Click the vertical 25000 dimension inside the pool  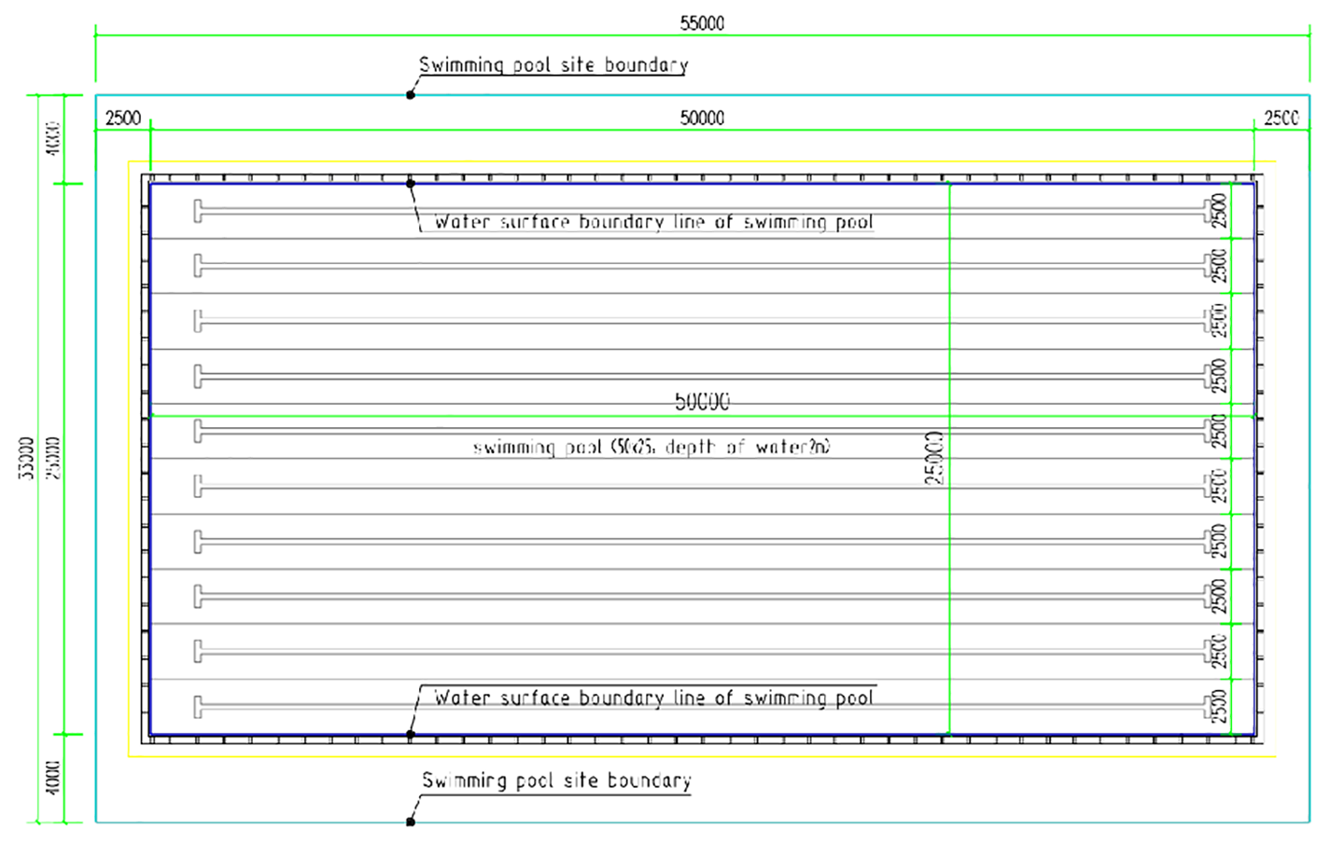934,457
